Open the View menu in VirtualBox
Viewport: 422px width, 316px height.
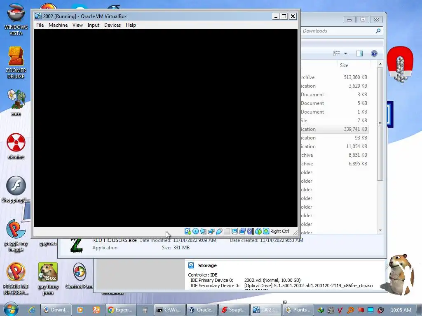[77, 25]
